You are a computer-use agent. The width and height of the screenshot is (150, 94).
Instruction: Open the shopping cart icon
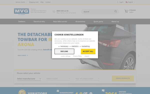(126, 11)
